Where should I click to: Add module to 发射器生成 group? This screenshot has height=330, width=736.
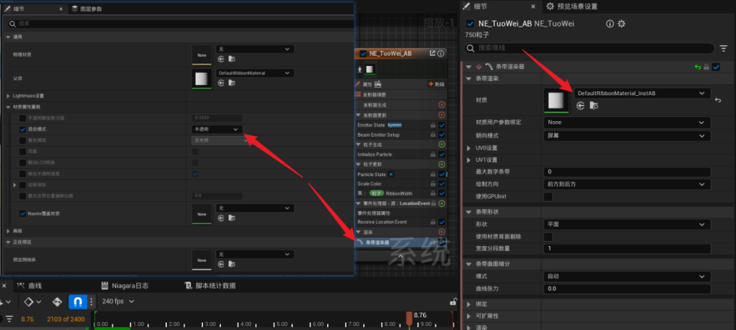(441, 105)
